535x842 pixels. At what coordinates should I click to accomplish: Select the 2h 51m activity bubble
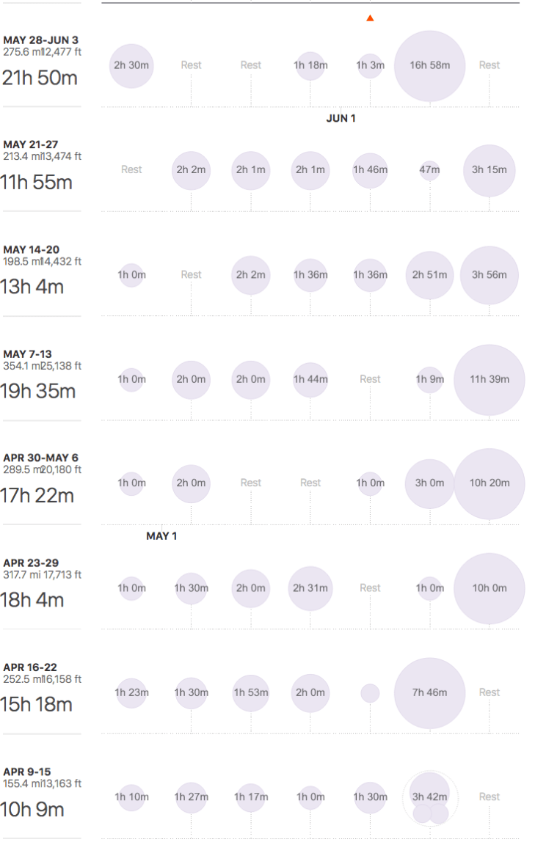tap(429, 275)
